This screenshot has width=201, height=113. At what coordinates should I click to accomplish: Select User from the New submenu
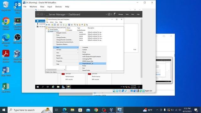click(x=93, y=68)
